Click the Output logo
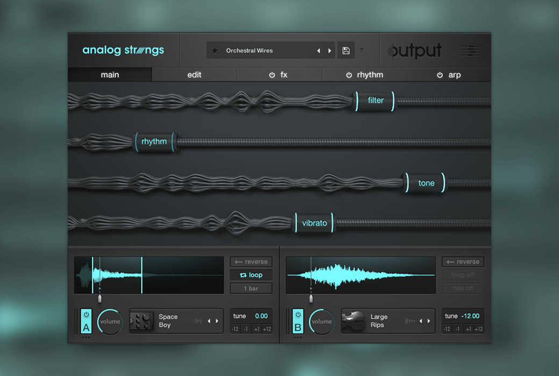 tap(415, 51)
